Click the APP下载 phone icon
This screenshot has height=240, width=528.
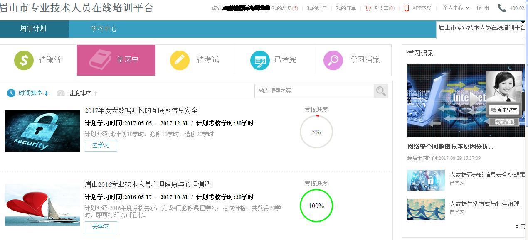[407, 8]
